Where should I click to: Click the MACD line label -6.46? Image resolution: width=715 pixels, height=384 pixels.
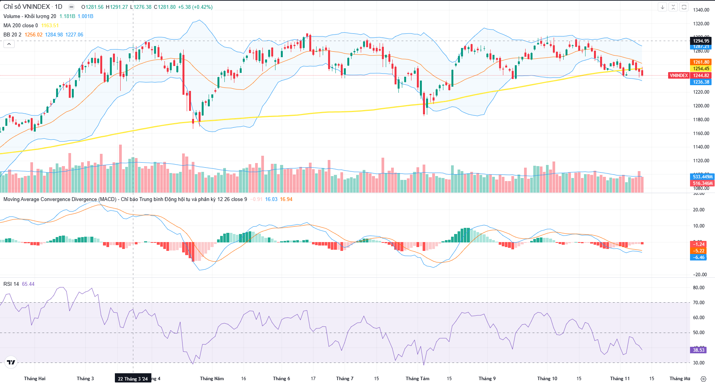pyautogui.click(x=699, y=257)
